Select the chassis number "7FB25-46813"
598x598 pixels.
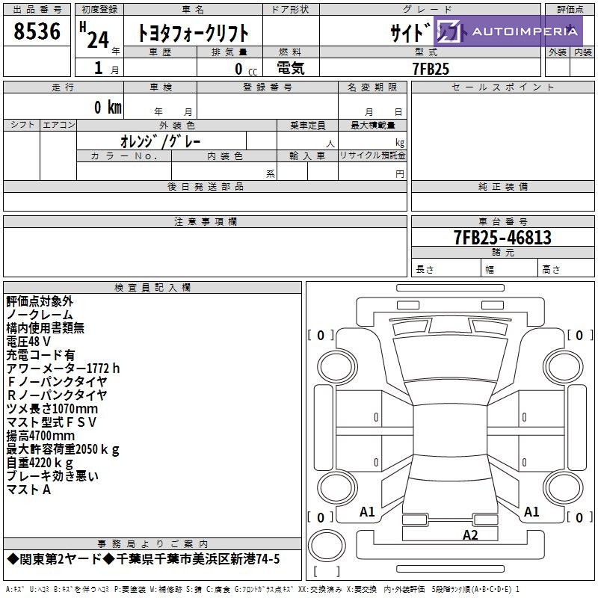point(502,238)
